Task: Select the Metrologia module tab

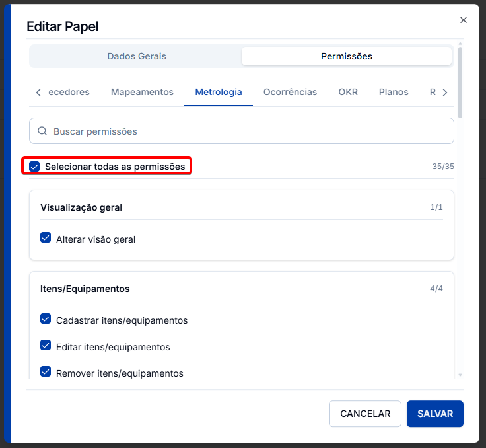Action: tap(219, 92)
